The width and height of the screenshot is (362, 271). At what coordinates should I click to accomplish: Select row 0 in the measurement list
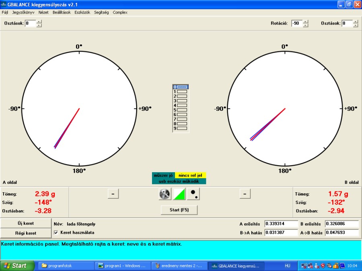tap(181, 87)
